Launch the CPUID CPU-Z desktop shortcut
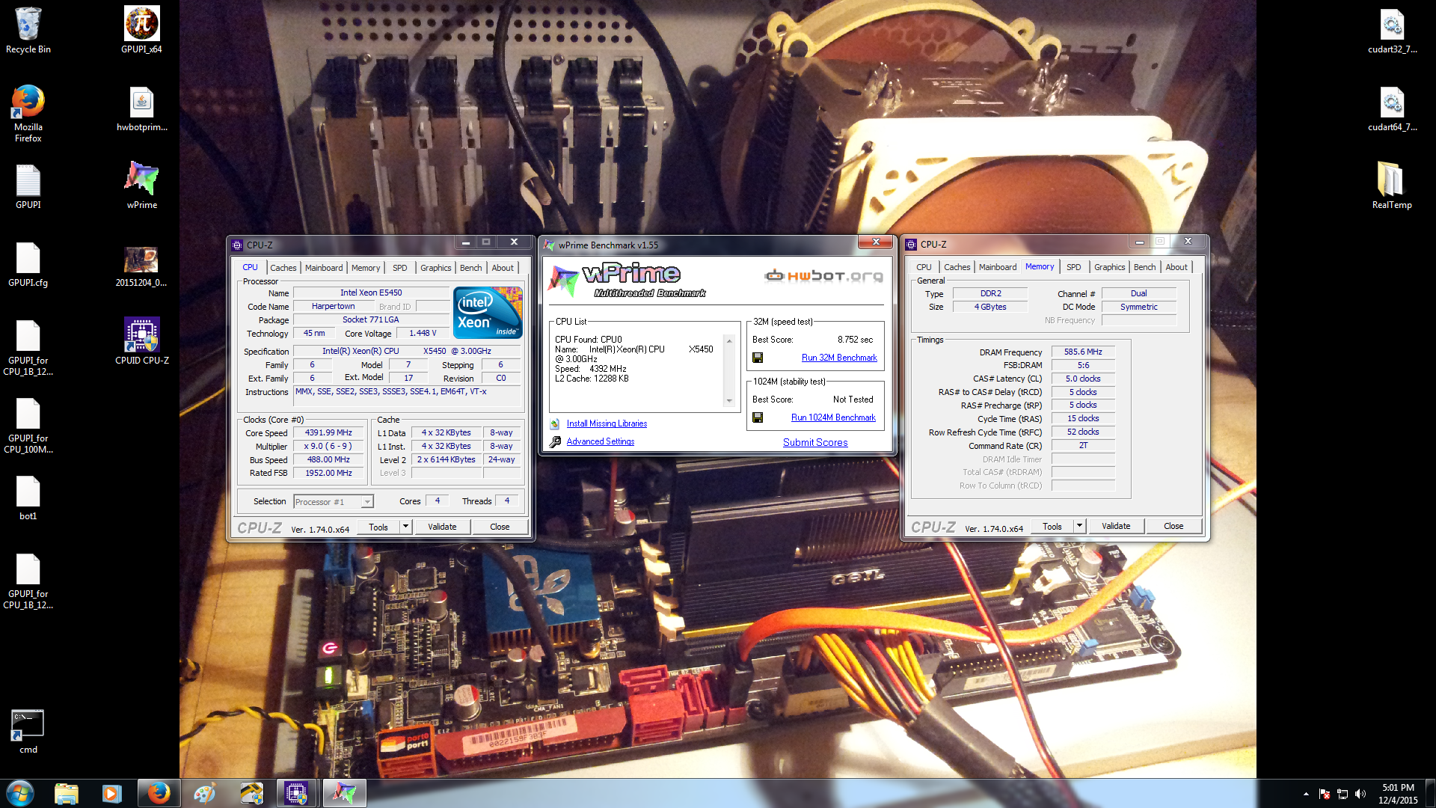This screenshot has width=1436, height=808. [141, 341]
